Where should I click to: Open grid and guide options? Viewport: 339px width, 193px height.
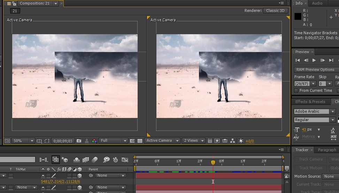point(39,141)
